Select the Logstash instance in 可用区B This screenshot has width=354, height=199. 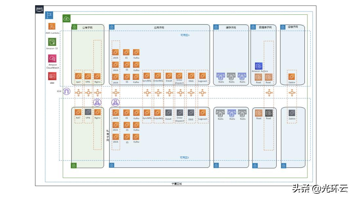203,113
